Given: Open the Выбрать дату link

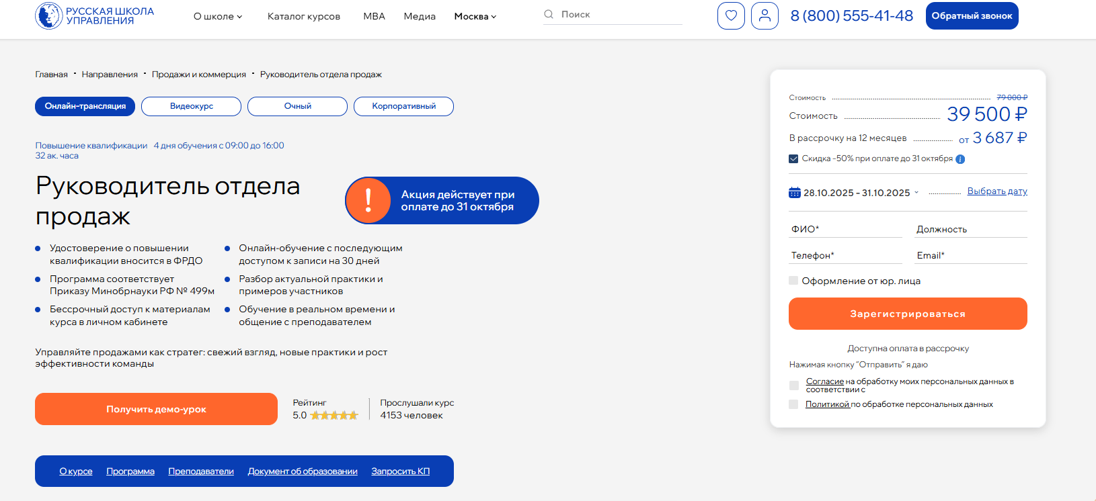Looking at the screenshot, I should [996, 191].
